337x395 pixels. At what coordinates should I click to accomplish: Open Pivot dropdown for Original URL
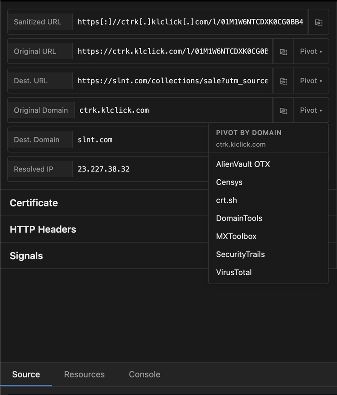(311, 51)
